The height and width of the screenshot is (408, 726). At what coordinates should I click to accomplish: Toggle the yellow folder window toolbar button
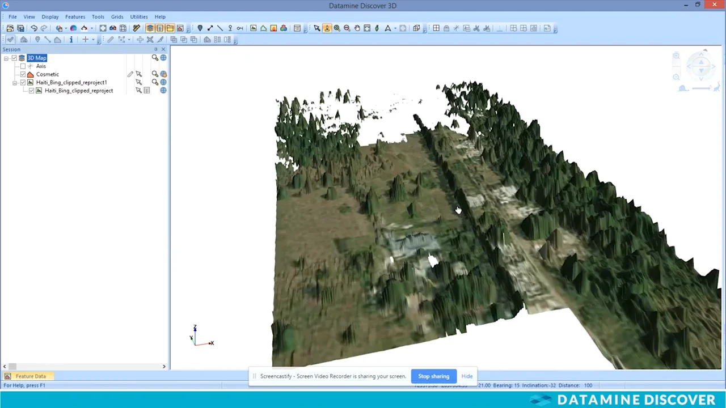tap(170, 28)
